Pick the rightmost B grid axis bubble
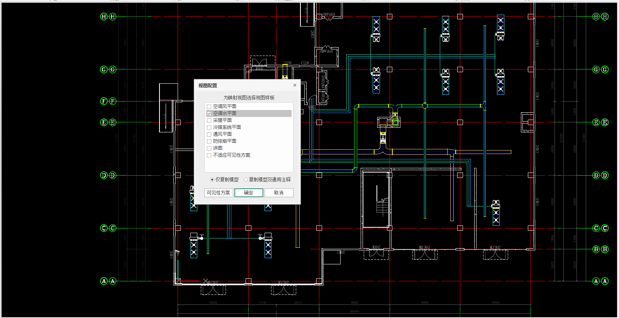The image size is (619, 318). pyautogui.click(x=605, y=249)
